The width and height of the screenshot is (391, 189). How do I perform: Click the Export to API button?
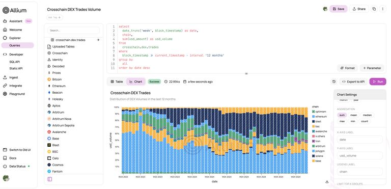(x=353, y=82)
